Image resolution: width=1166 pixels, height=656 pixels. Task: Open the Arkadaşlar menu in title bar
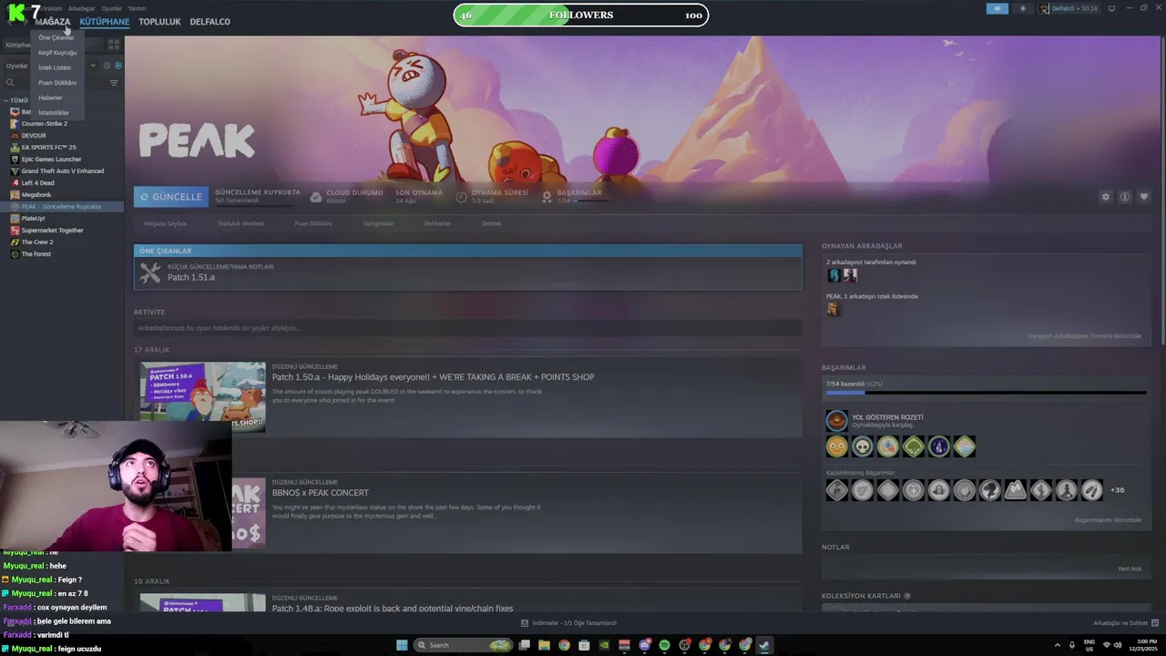(82, 8)
